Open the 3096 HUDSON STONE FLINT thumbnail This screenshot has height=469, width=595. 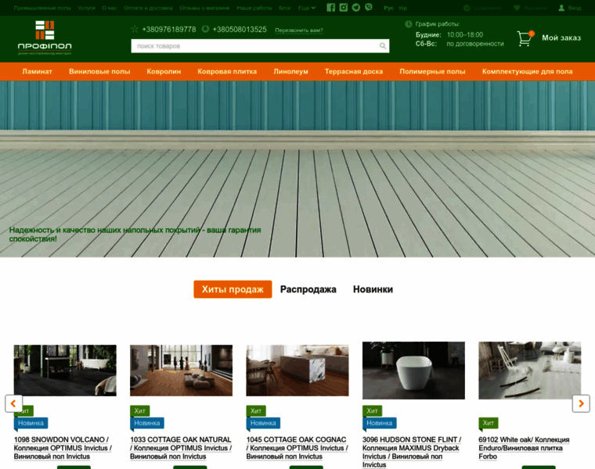(413, 371)
